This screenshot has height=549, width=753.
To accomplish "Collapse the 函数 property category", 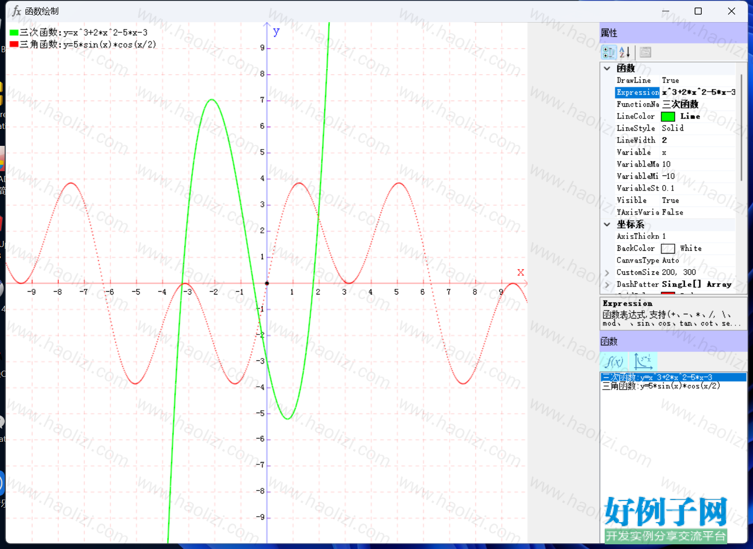I will click(607, 68).
